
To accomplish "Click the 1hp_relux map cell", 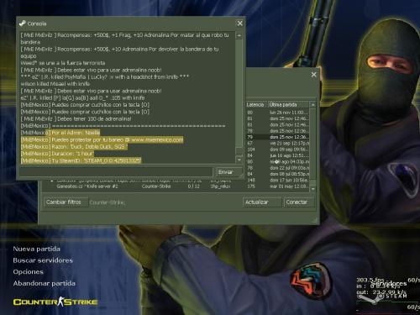I will tap(220, 186).
